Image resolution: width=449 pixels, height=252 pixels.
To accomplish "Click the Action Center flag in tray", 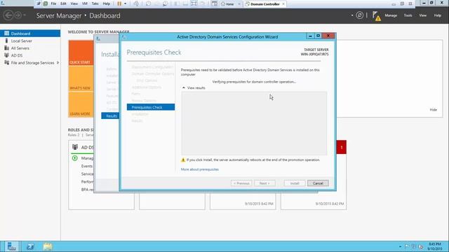I will point(407,246).
